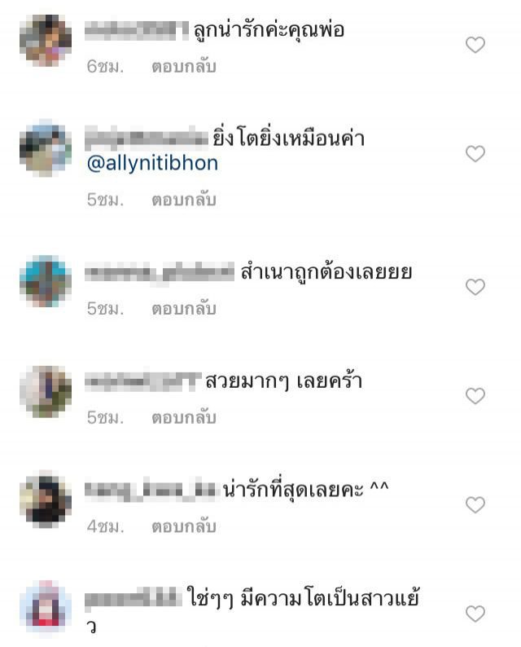Tap avatar of "น่ารักที่สุดเลยคะ" commenter
The width and height of the screenshot is (521, 647).
pyautogui.click(x=46, y=500)
